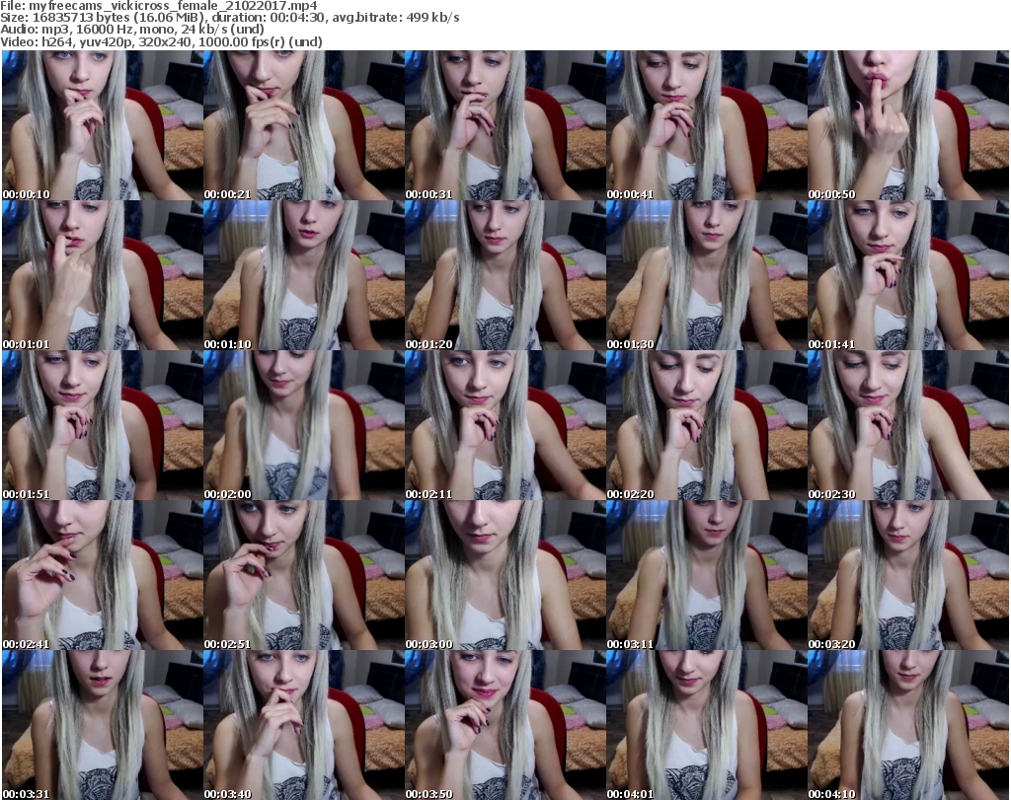Choose the preview frame at 00:02:00

click(304, 426)
